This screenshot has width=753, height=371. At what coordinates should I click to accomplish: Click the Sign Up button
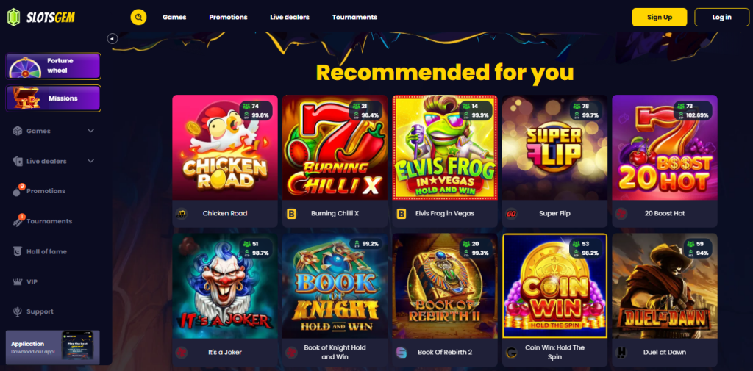660,18
